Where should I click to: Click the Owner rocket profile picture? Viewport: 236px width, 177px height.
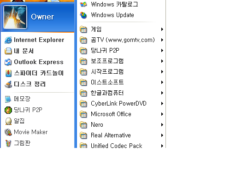[x=15, y=17]
